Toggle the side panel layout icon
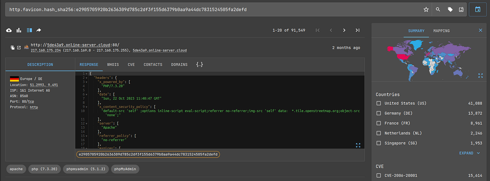The width and height of the screenshot is (490, 181). [30, 30]
